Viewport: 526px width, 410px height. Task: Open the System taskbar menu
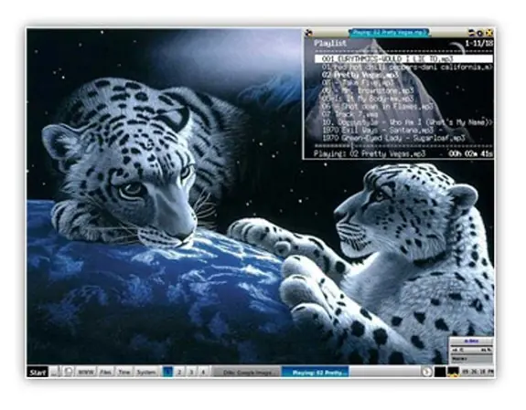[146, 373]
